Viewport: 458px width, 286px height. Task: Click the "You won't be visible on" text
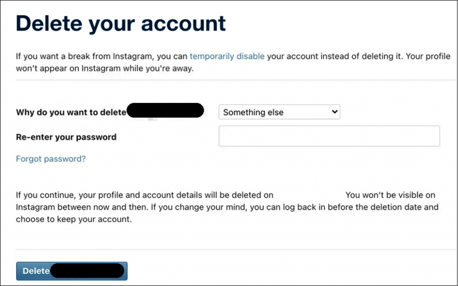(x=390, y=195)
